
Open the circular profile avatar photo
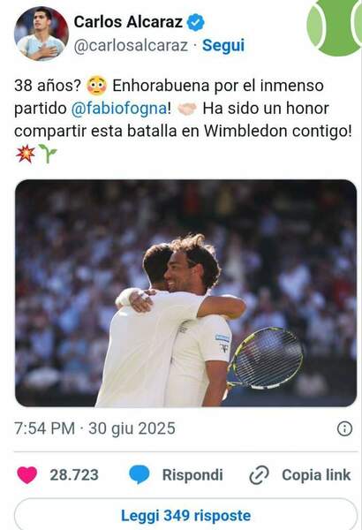[41, 34]
